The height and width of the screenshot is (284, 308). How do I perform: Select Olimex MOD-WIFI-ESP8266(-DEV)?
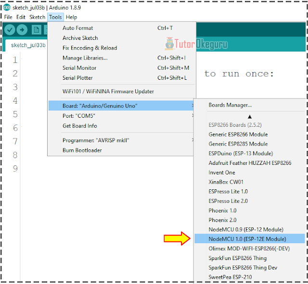click(249, 249)
